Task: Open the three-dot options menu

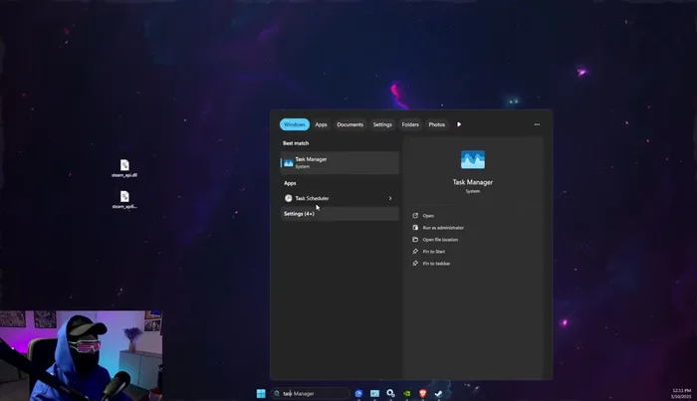Action: pyautogui.click(x=537, y=124)
